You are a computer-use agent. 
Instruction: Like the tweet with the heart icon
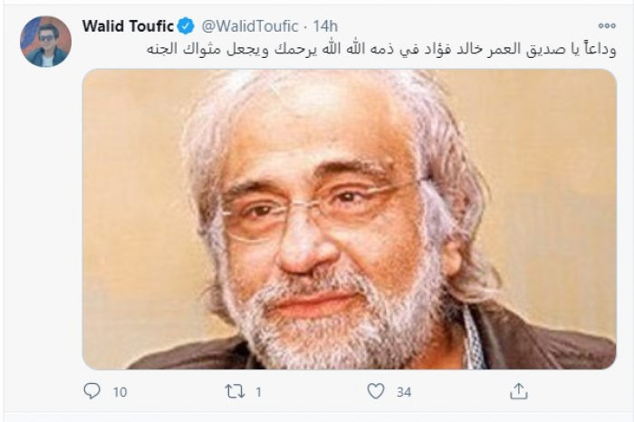tap(376, 391)
